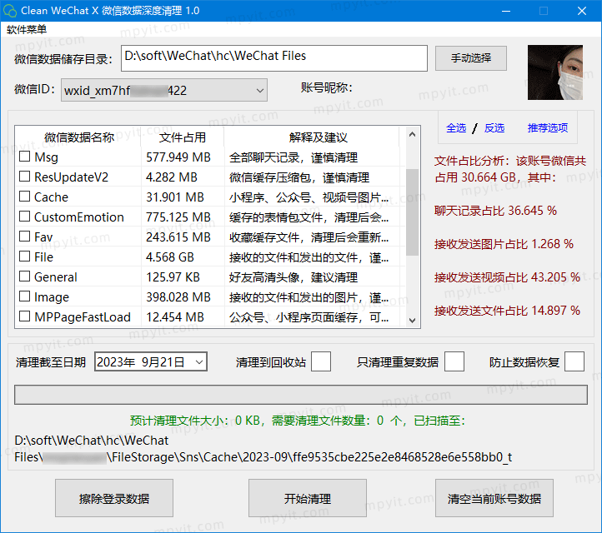
Task: Open the 软件菜单 menu
Action: (27, 29)
